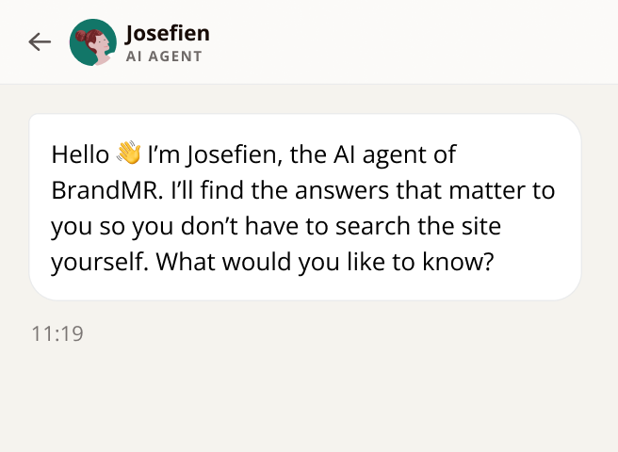The width and height of the screenshot is (618, 452).
Task: Click the waving hand emoji
Action: tap(128, 153)
